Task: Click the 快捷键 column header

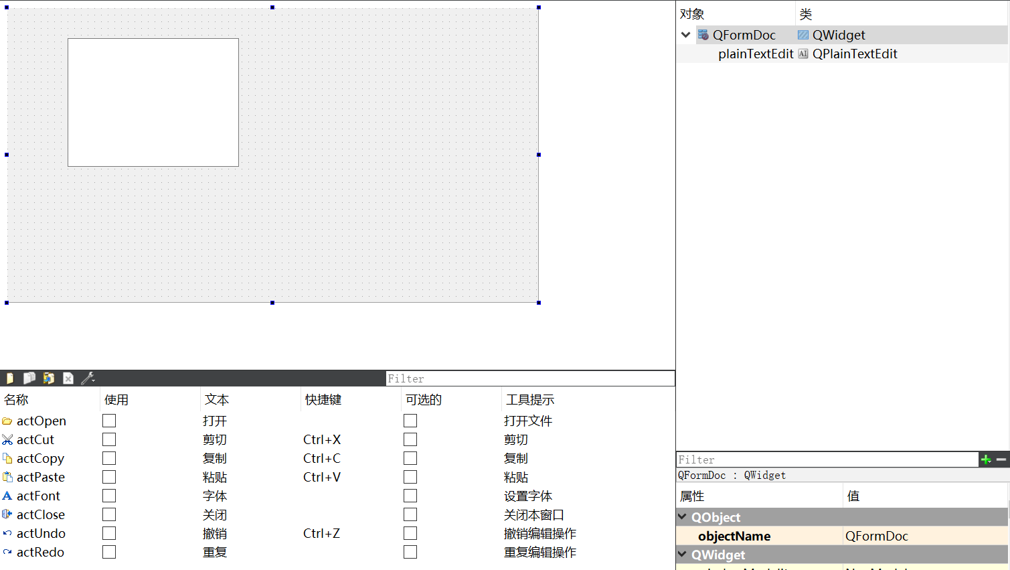Action: click(x=351, y=400)
